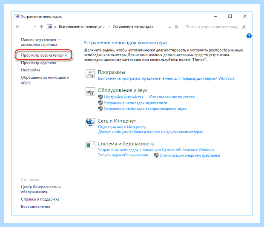Launch Настройка устройства troubleshooter

(x=123, y=97)
